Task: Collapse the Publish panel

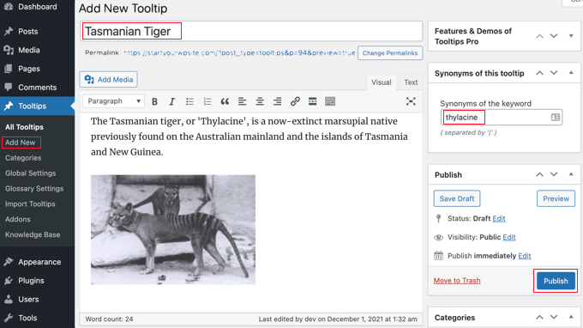Action: point(571,174)
